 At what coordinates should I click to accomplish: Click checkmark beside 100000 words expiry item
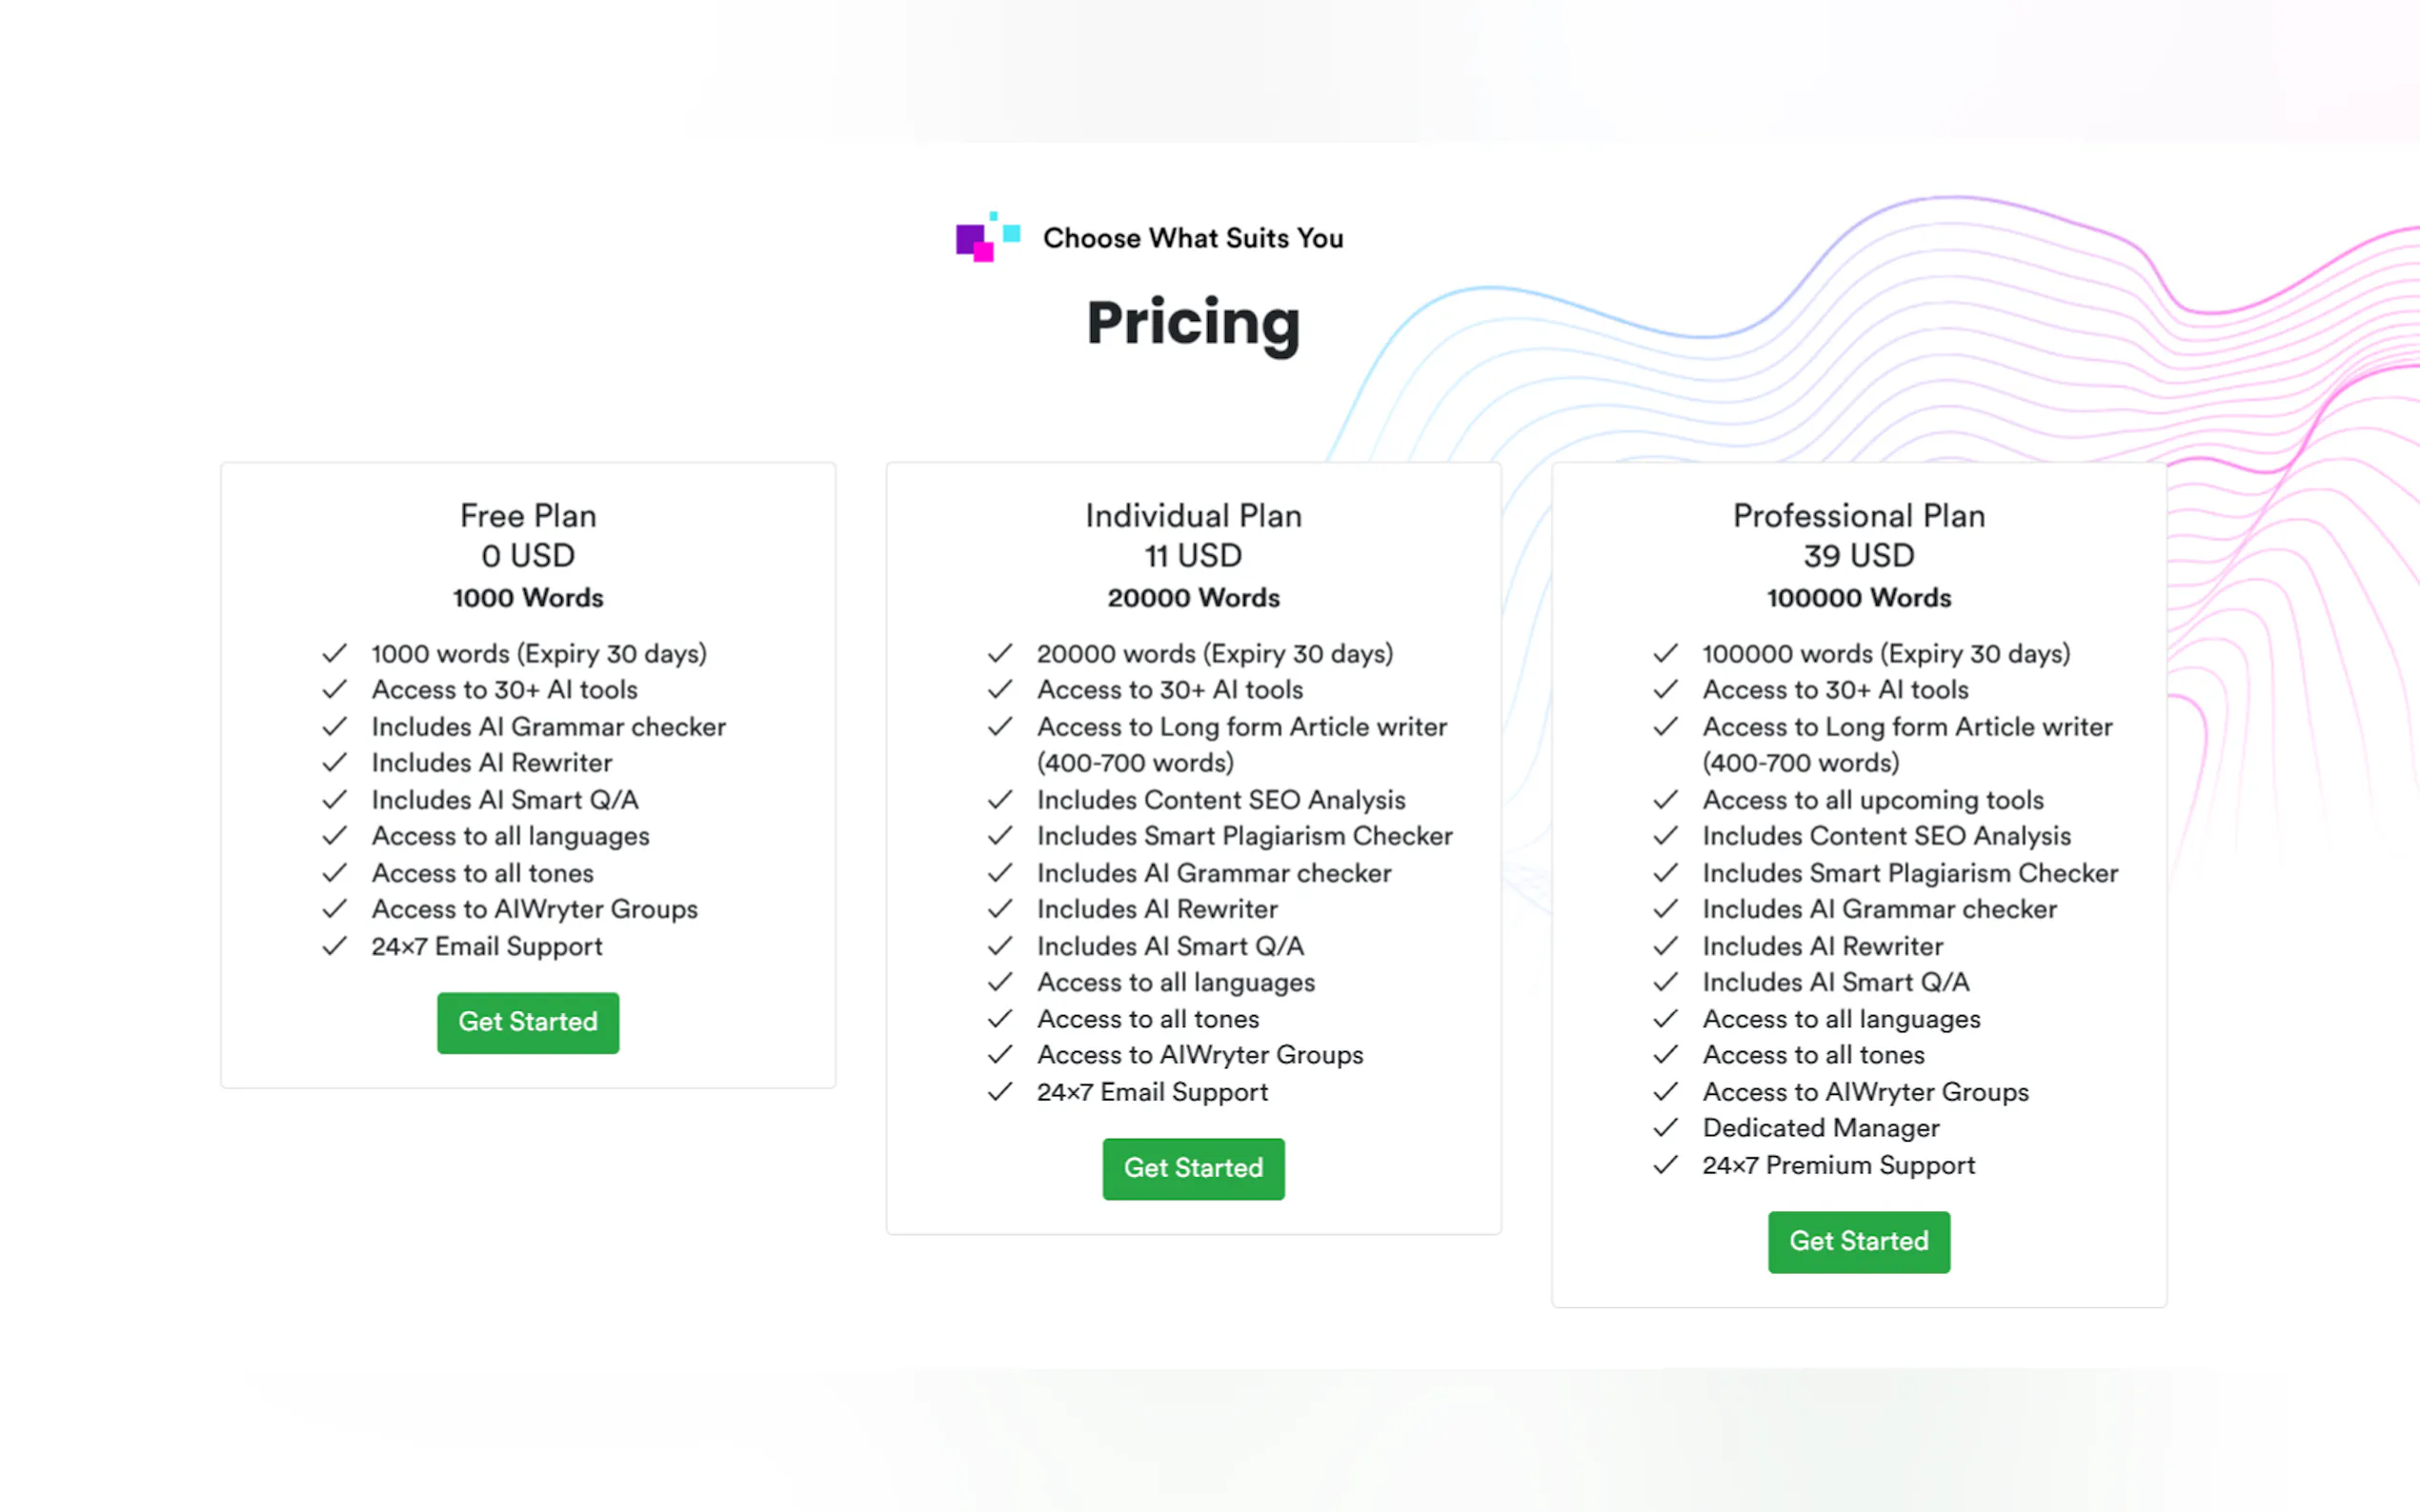coord(1664,653)
